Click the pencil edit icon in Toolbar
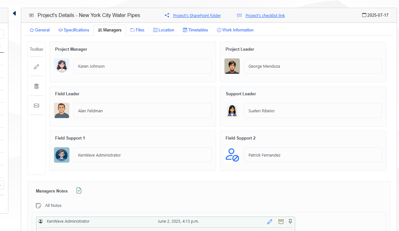Screen dimensions: 399x231 pos(36,67)
